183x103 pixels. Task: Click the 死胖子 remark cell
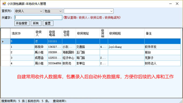163,58
